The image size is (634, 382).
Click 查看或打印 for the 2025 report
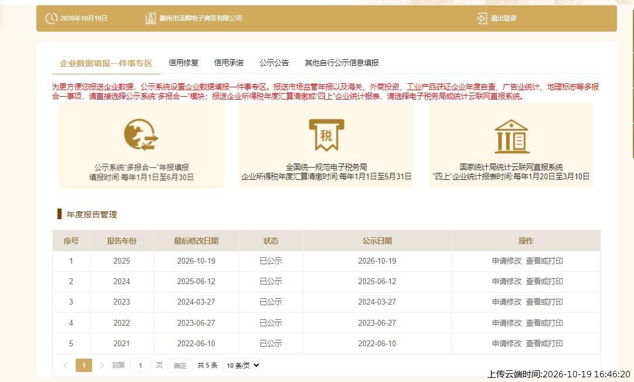pos(544,261)
